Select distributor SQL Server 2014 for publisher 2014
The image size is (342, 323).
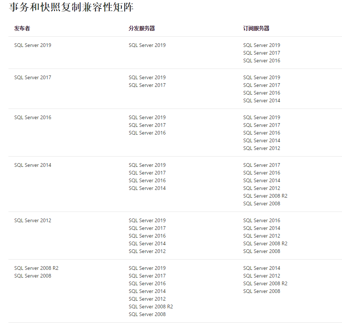(x=147, y=188)
